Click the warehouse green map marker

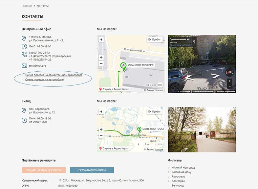tap(139, 129)
